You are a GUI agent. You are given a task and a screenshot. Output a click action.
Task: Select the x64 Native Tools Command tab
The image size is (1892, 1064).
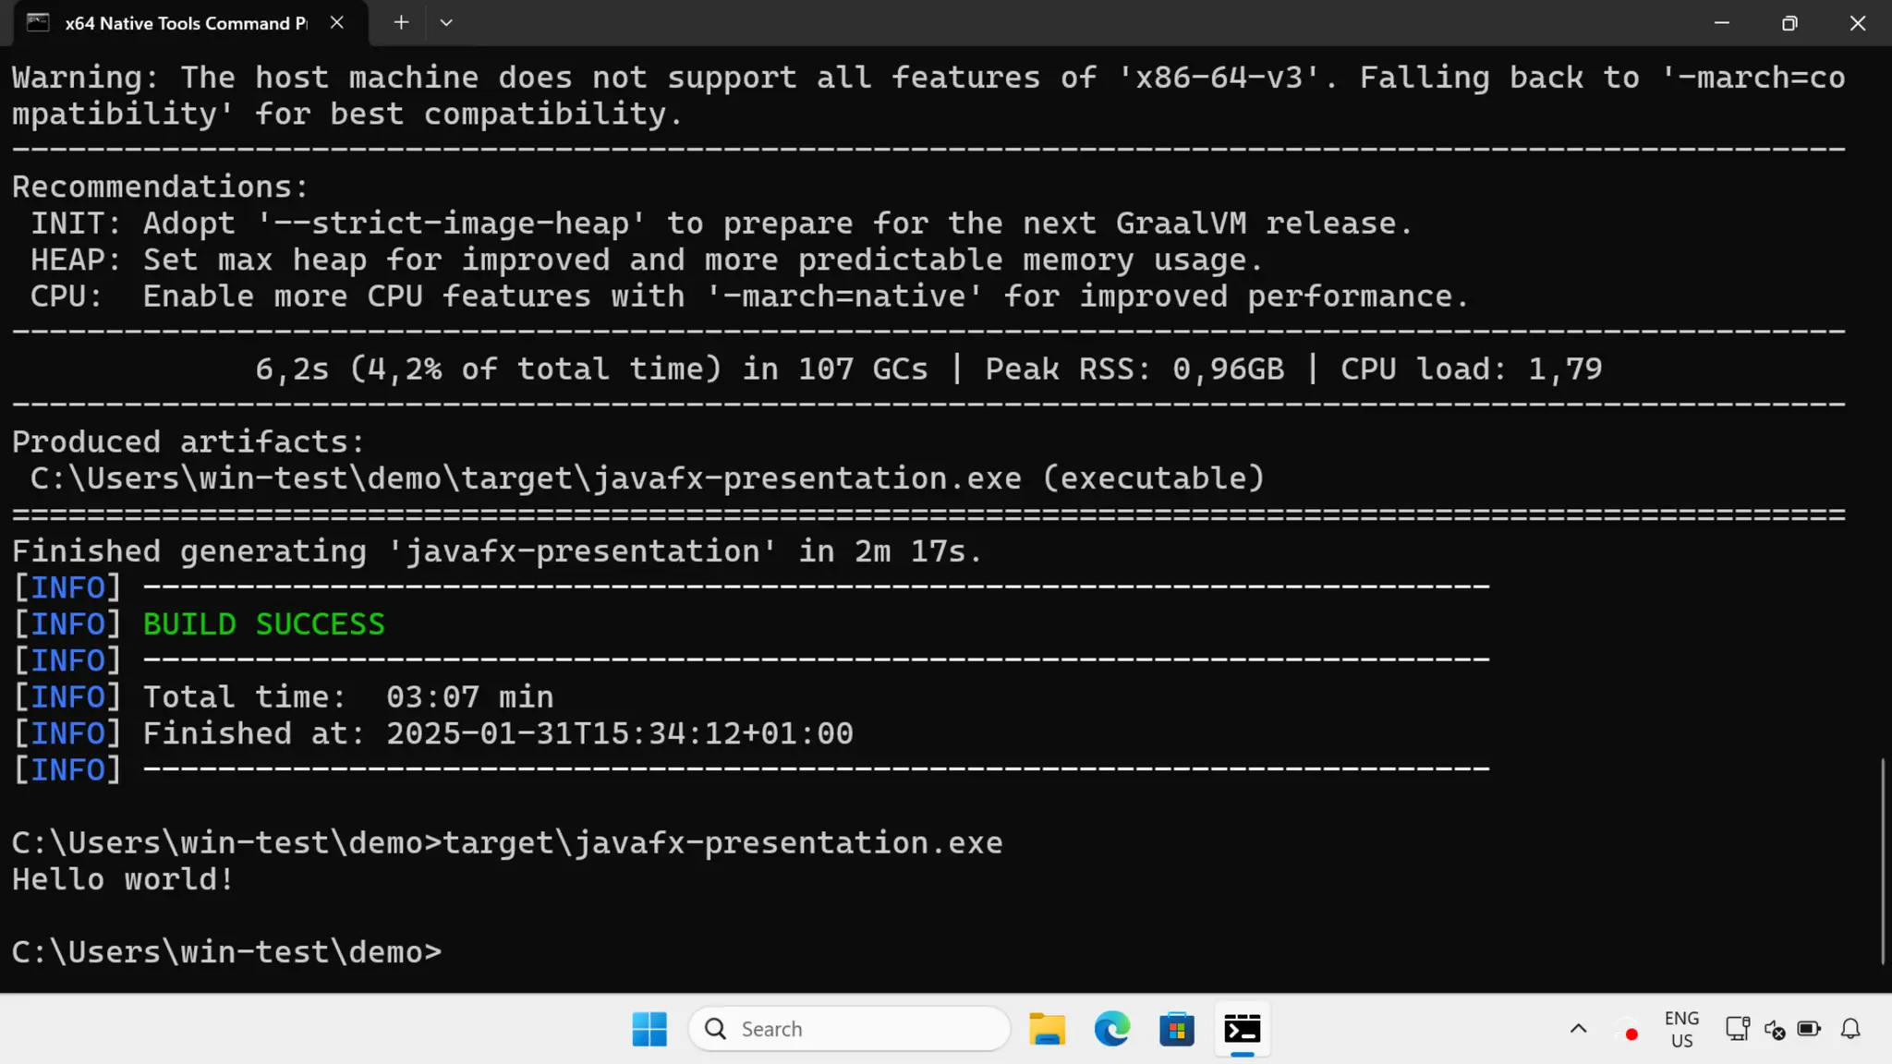pyautogui.click(x=185, y=23)
